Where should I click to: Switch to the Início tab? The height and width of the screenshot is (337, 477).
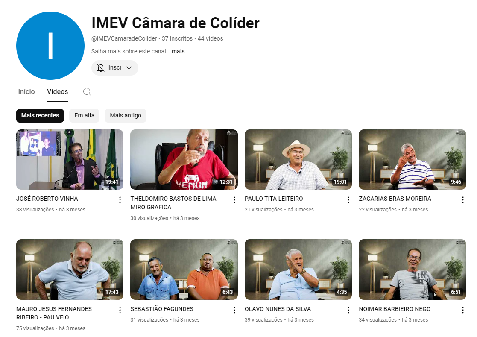(x=26, y=91)
